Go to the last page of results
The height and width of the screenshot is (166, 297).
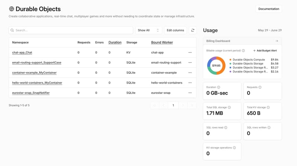pos(192,105)
